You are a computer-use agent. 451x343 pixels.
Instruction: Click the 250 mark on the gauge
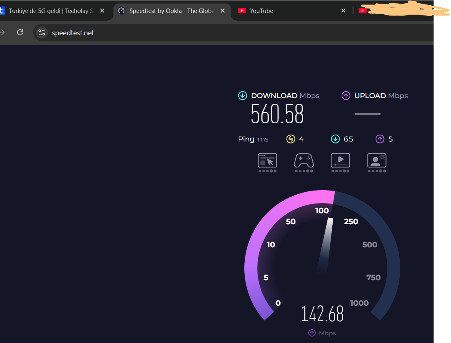point(351,221)
